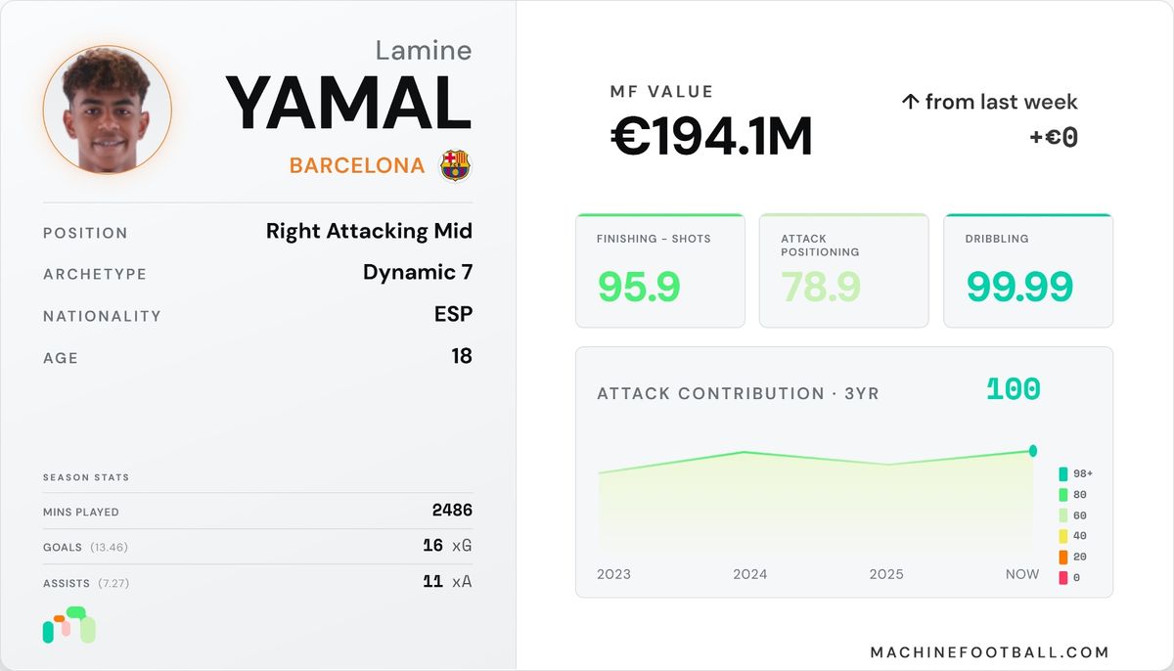Click the yellow 40 legend swatch
The width and height of the screenshot is (1174, 671).
coord(1063,536)
